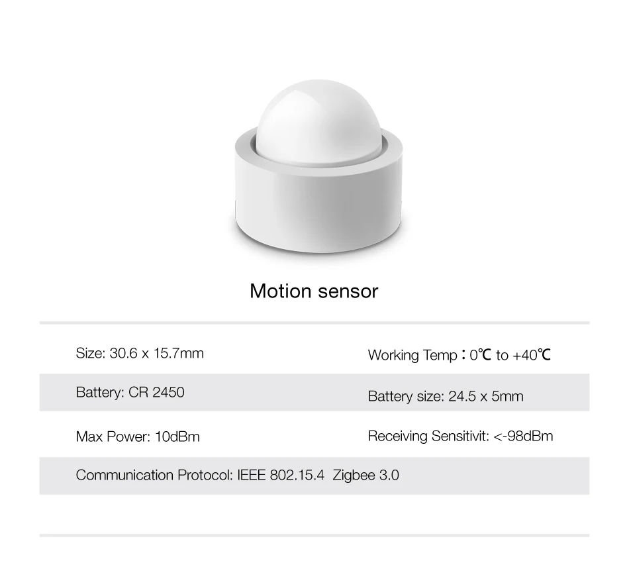Click the Size: 30.6 x 15.7mm text
Image resolution: width=629 pixels, height=565 pixels.
pyautogui.click(x=140, y=353)
